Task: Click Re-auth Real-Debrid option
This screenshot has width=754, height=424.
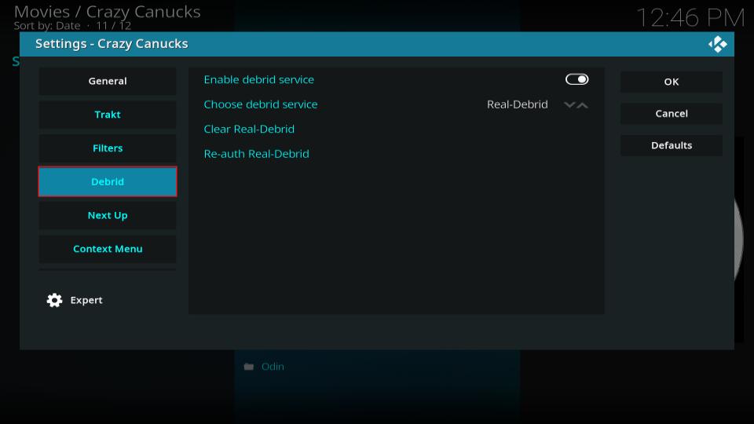Action: [x=256, y=154]
